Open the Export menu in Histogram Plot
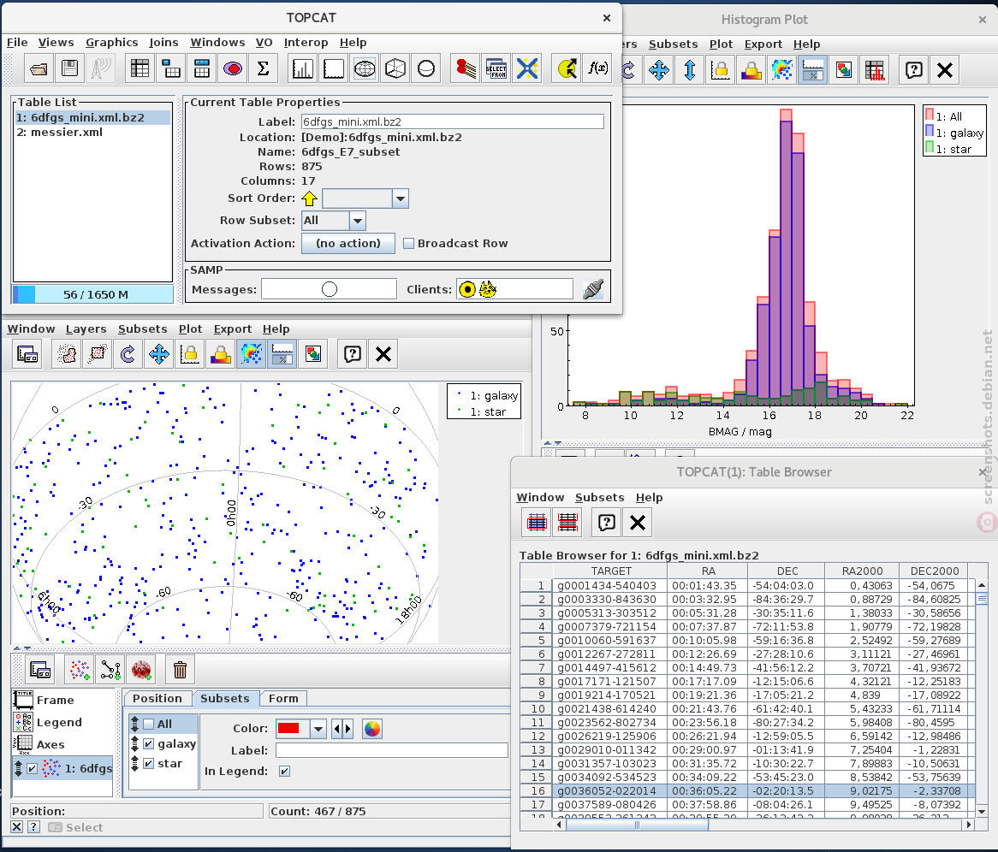Screen dimensions: 998x852 tap(763, 44)
